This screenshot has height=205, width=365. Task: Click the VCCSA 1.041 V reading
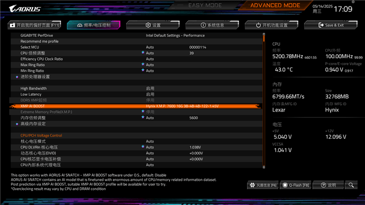pos(282,150)
